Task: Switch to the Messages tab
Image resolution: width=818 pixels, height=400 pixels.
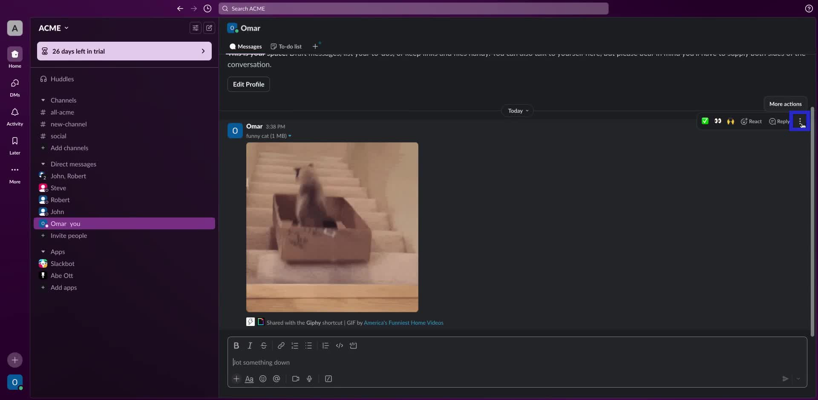Action: [x=245, y=46]
